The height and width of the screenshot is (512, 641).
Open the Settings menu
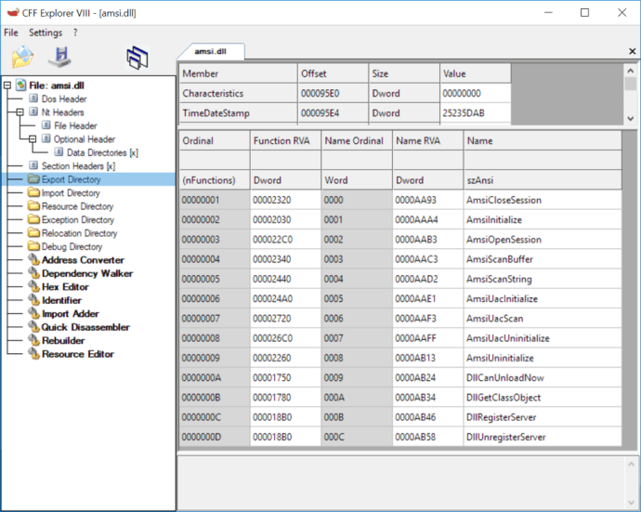tap(46, 33)
